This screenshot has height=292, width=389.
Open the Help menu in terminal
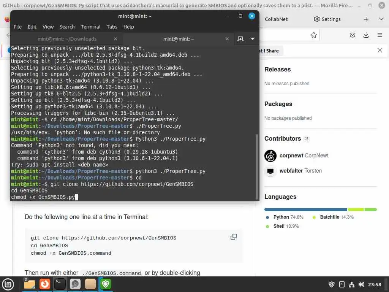(x=128, y=27)
